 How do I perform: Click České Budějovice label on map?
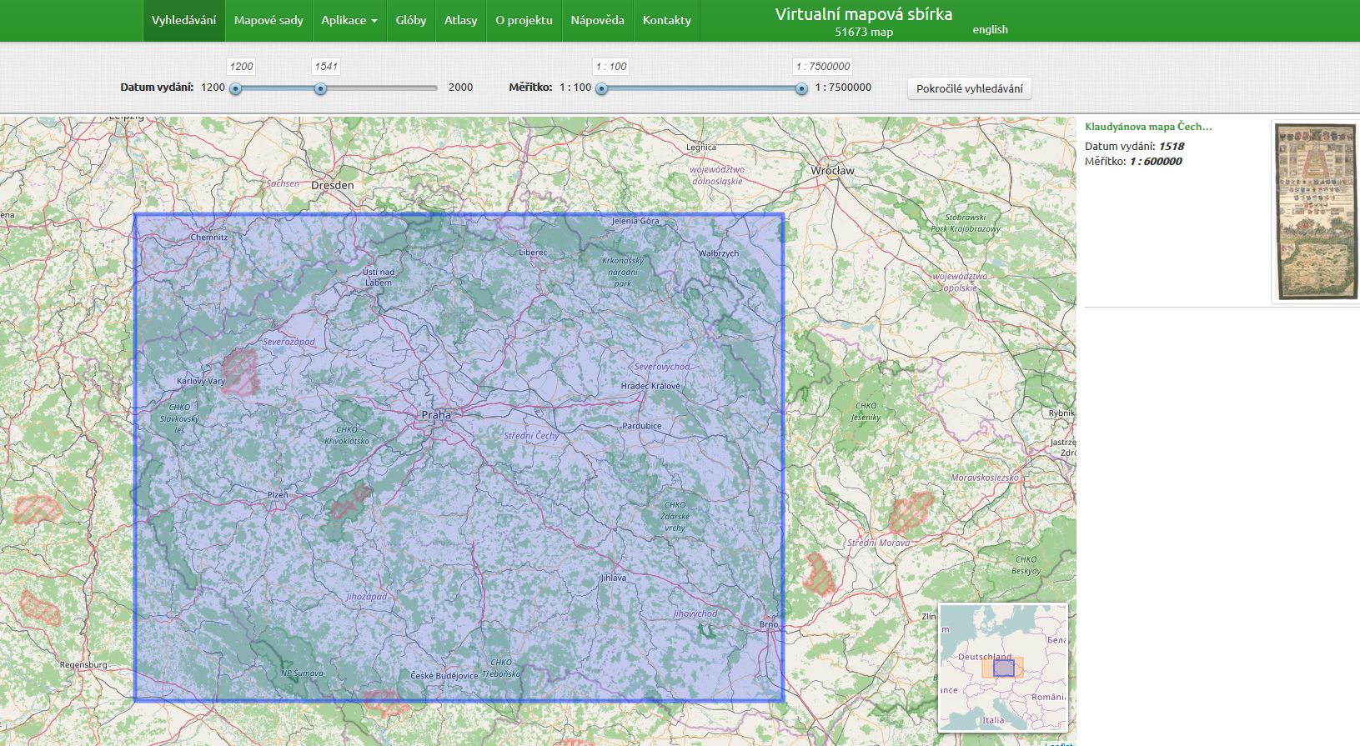[x=444, y=675]
